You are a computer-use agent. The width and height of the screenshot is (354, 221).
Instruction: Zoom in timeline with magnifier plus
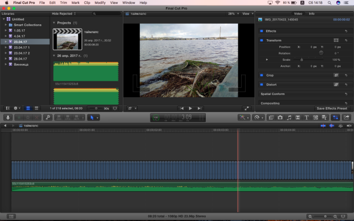tap(335, 217)
